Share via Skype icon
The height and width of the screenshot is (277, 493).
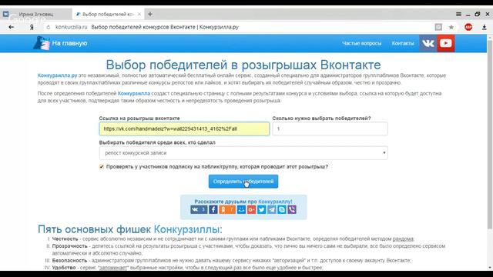282,209
